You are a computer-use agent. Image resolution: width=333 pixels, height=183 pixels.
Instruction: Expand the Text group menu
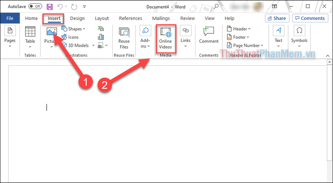tap(278, 37)
